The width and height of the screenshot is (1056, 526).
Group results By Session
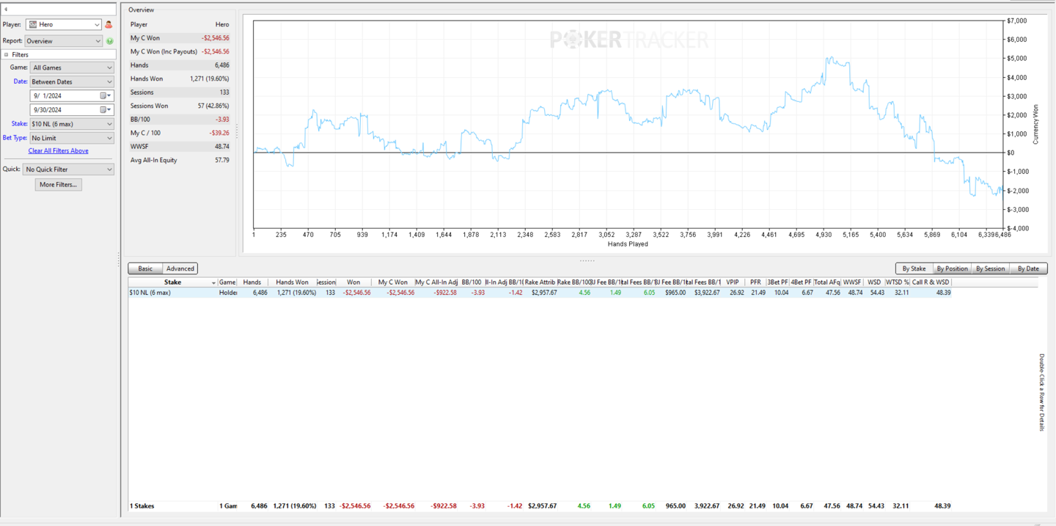pos(990,269)
